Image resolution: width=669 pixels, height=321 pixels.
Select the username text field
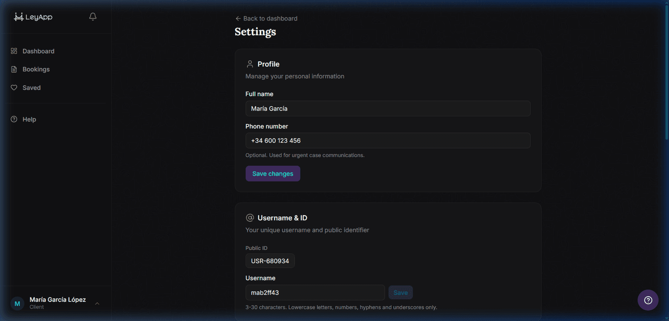[x=315, y=292]
